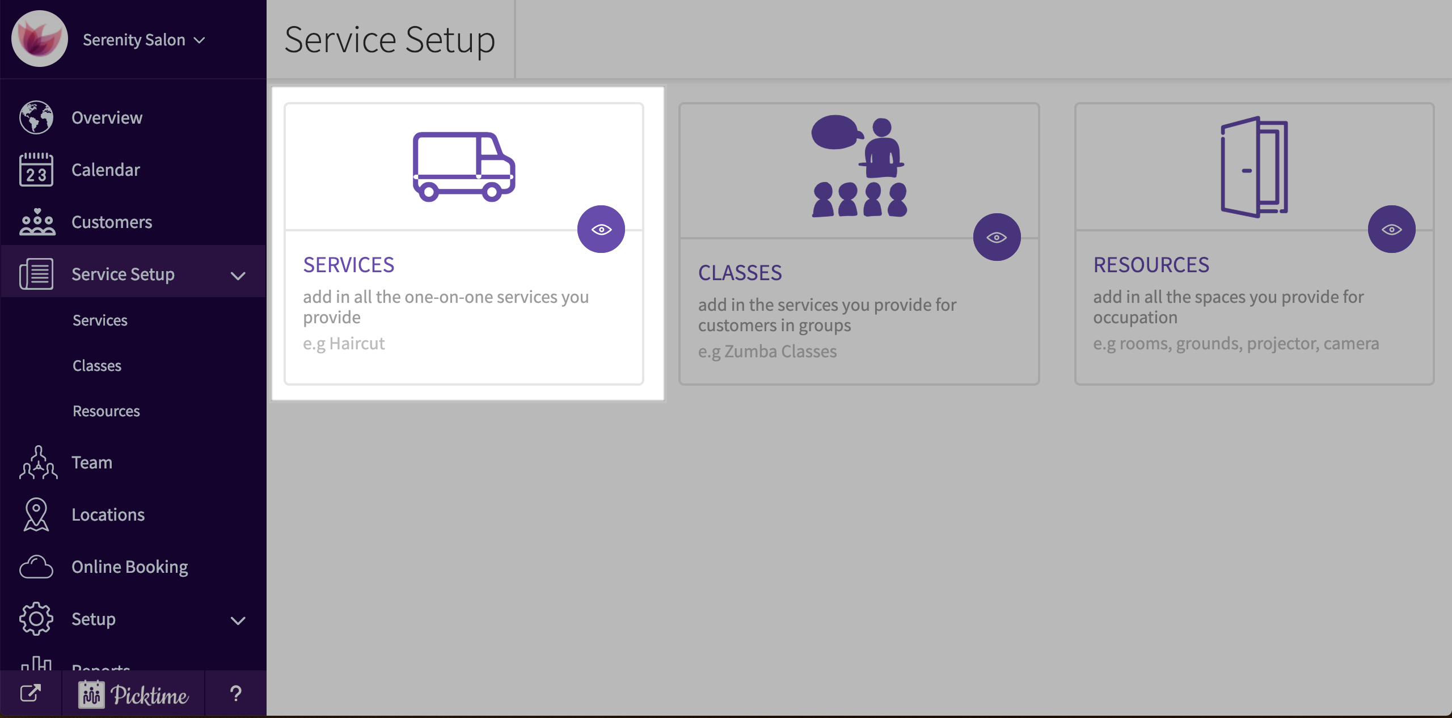Toggle visibility on the Resources card
1452x718 pixels.
(x=1392, y=229)
